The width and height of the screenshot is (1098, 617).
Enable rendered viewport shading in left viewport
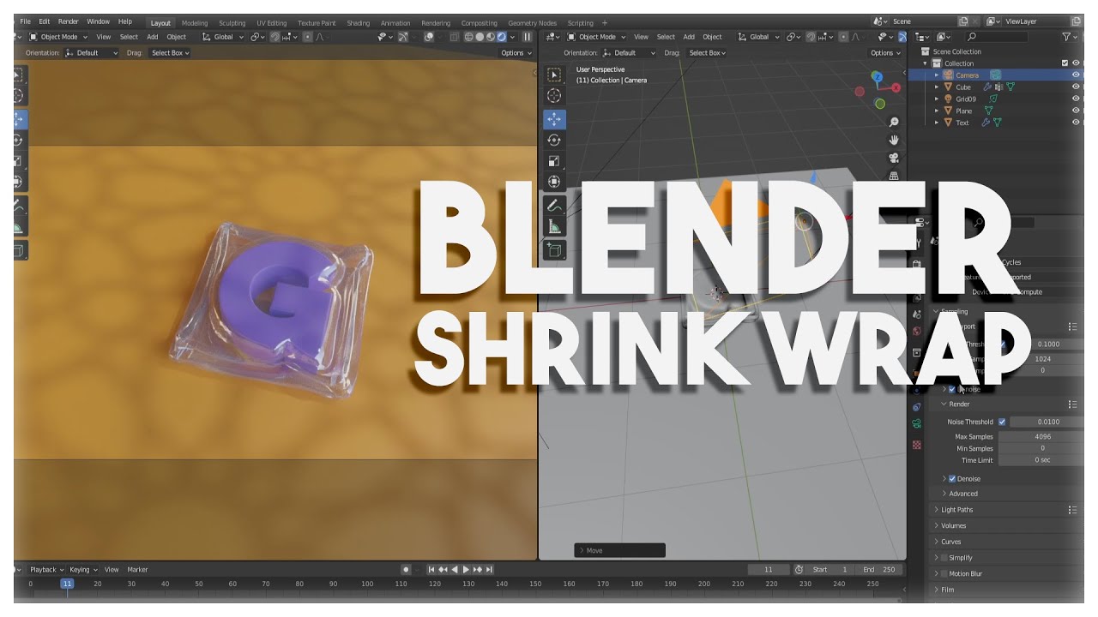click(502, 37)
